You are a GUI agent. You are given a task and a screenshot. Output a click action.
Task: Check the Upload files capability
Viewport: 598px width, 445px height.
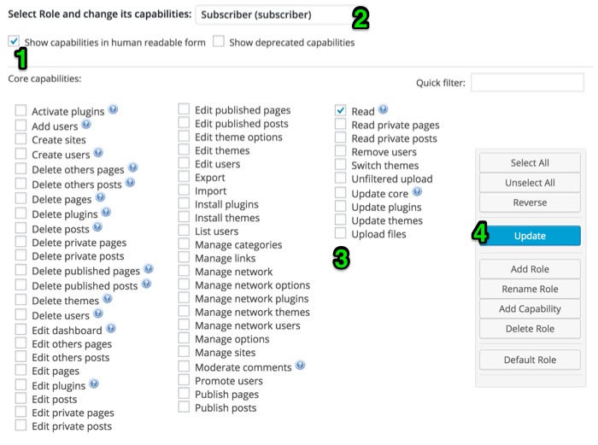point(340,232)
